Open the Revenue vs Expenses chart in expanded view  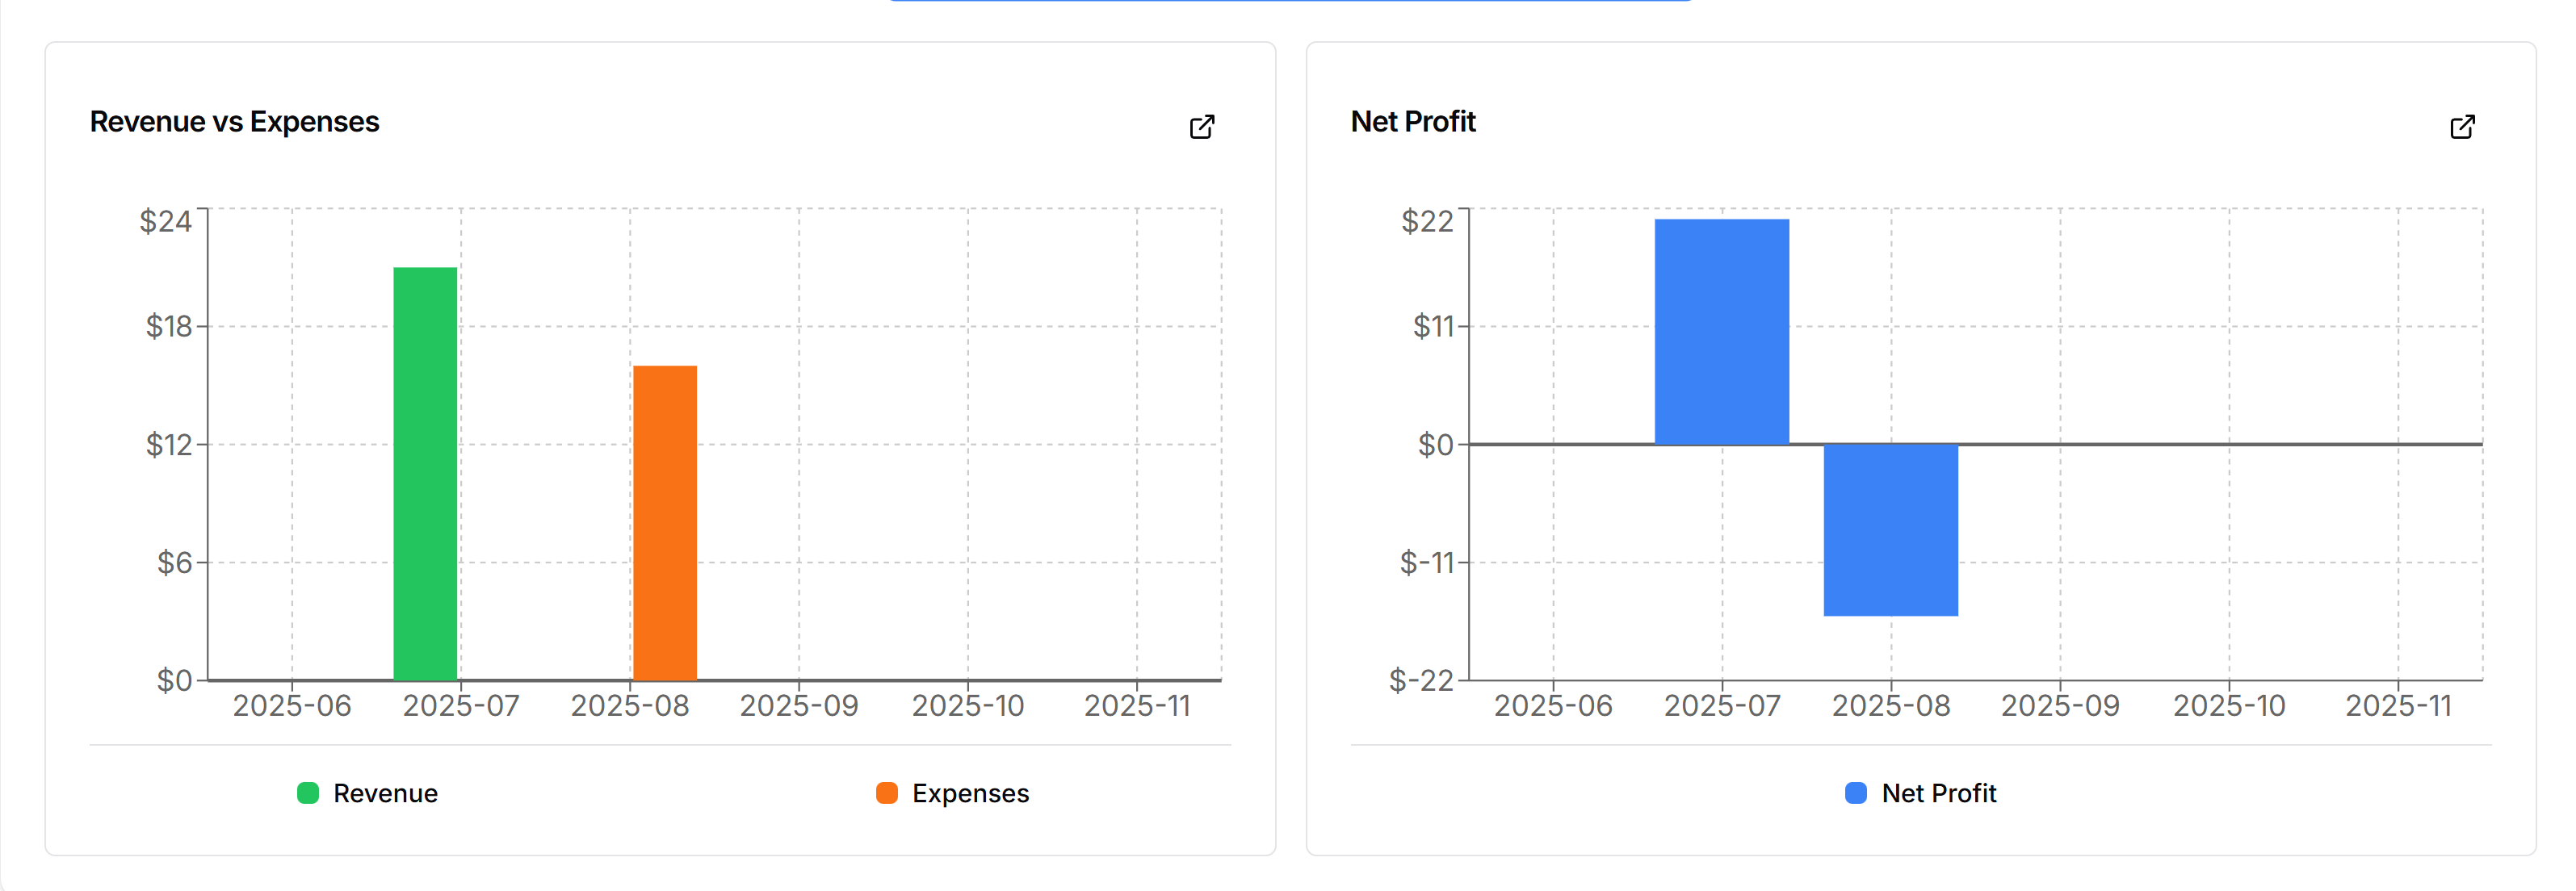click(x=1201, y=127)
